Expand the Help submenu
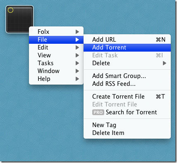The image size is (177, 163). (x=56, y=79)
